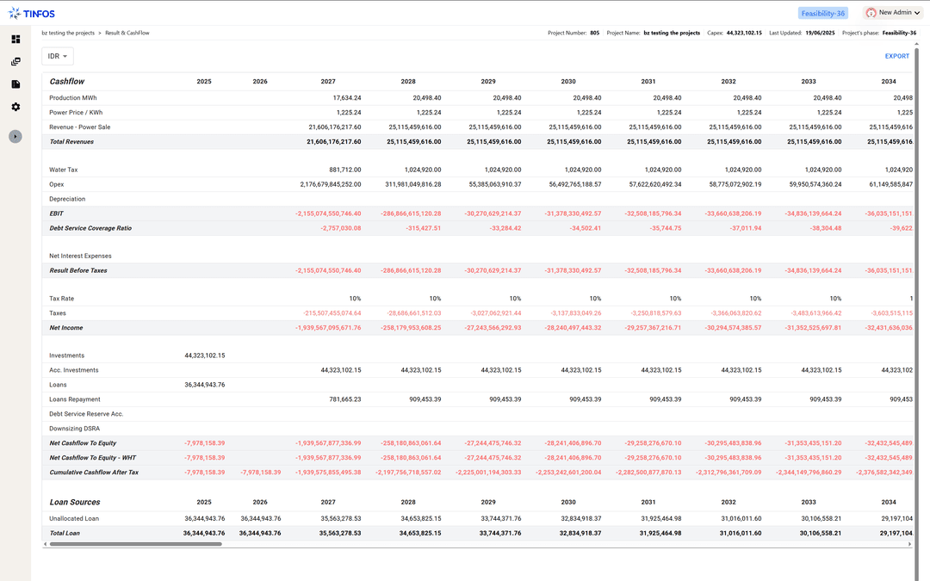
Task: Expand the New Admin user menu chevron
Action: pyautogui.click(x=917, y=13)
